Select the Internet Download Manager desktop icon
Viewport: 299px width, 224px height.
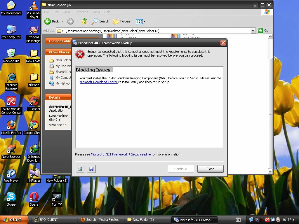pos(34,153)
